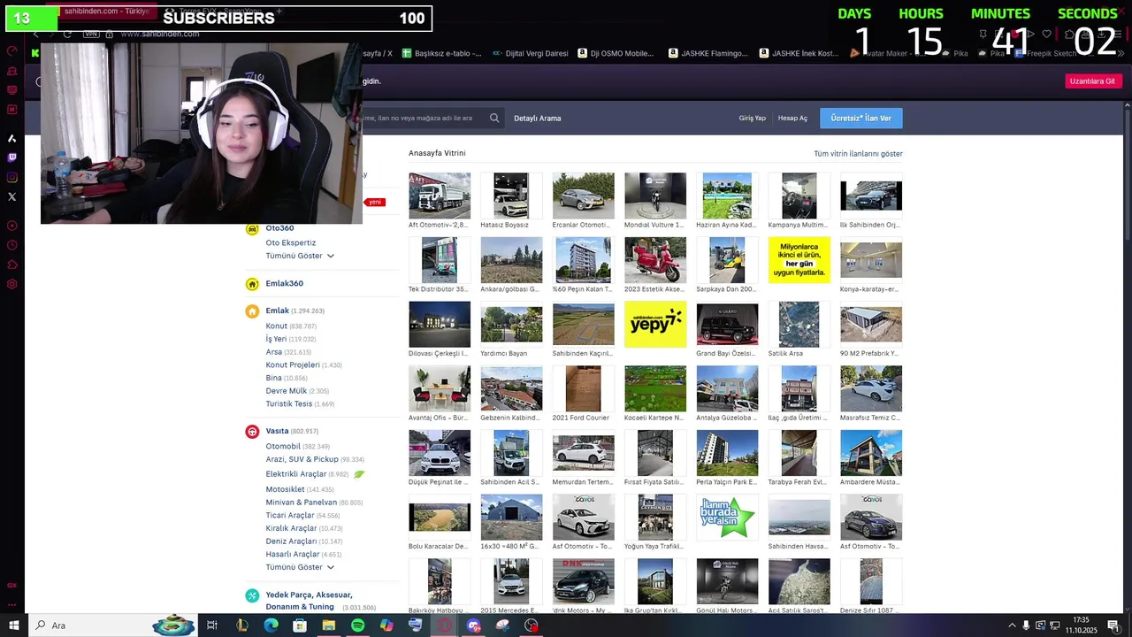Open Aria AI icon in sidebar
The image size is (1132, 637).
coord(11,138)
